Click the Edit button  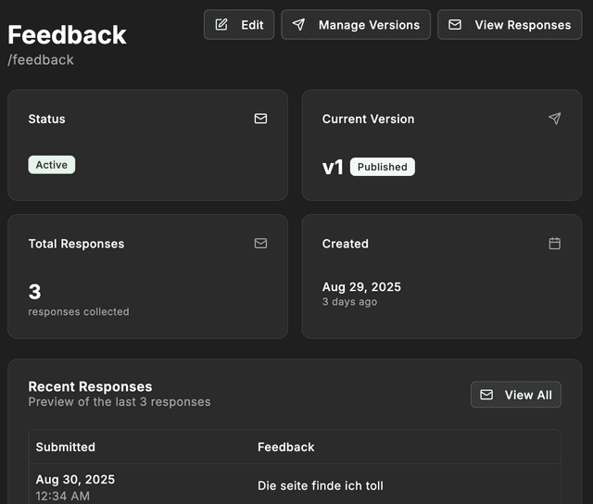point(239,25)
